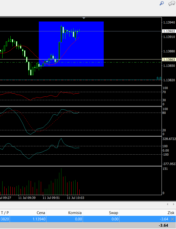Click the chart shift triangle marker
The height and width of the screenshot is (229, 176).
tap(84, 18)
